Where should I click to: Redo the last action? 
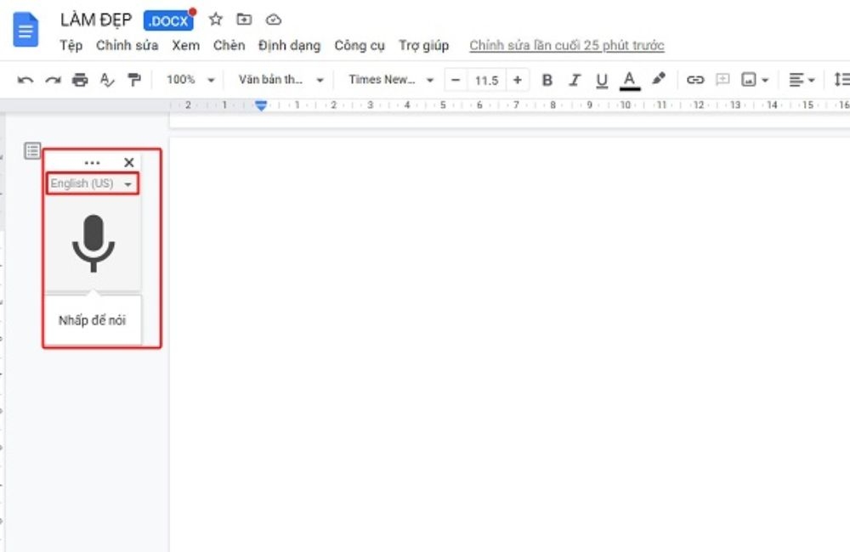click(53, 79)
